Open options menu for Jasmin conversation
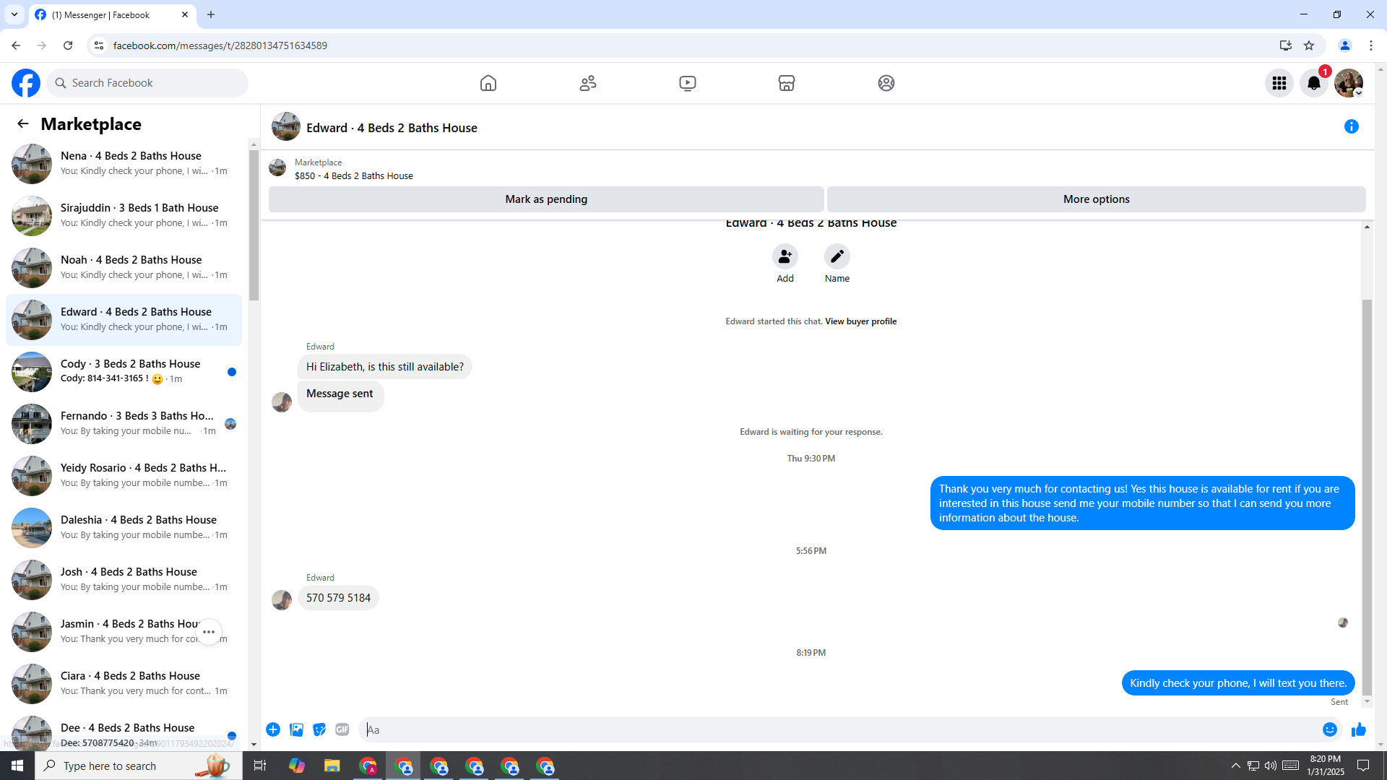The height and width of the screenshot is (780, 1387). point(209,632)
